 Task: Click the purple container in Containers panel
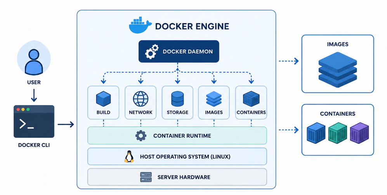pos(359,133)
